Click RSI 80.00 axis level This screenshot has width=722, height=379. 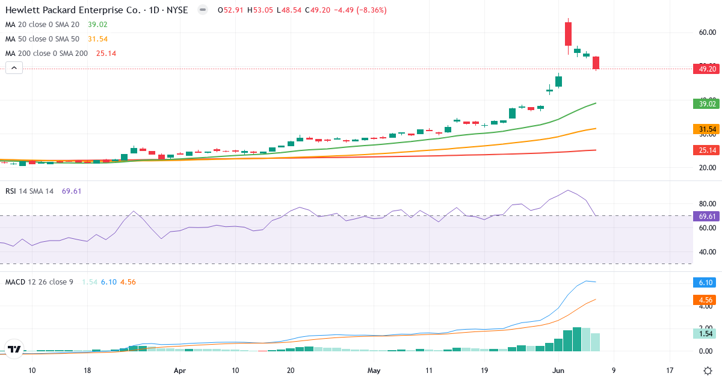click(706, 203)
